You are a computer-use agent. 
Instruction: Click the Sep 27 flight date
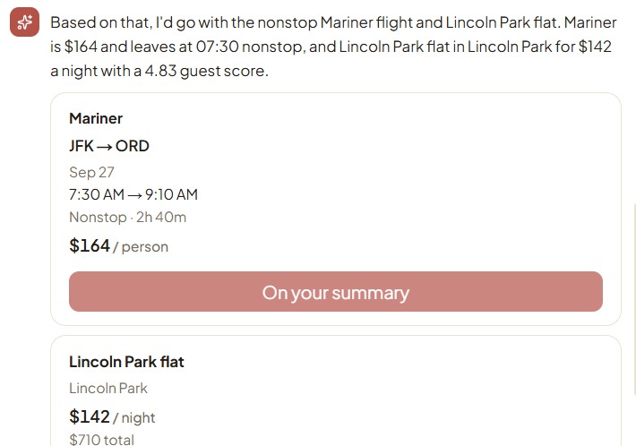91,172
